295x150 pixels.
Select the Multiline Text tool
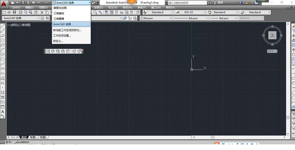pyautogui.click(x=3, y=112)
